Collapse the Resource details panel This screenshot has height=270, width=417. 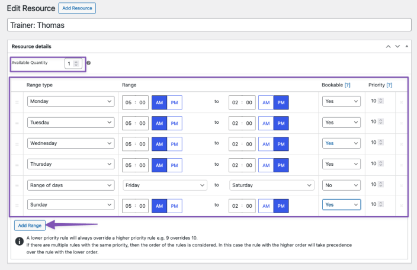pyautogui.click(x=406, y=46)
